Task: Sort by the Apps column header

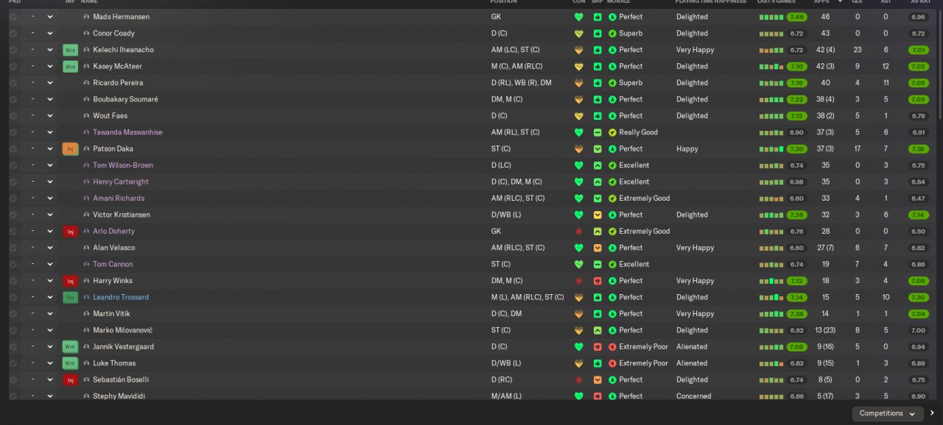Action: click(821, 2)
